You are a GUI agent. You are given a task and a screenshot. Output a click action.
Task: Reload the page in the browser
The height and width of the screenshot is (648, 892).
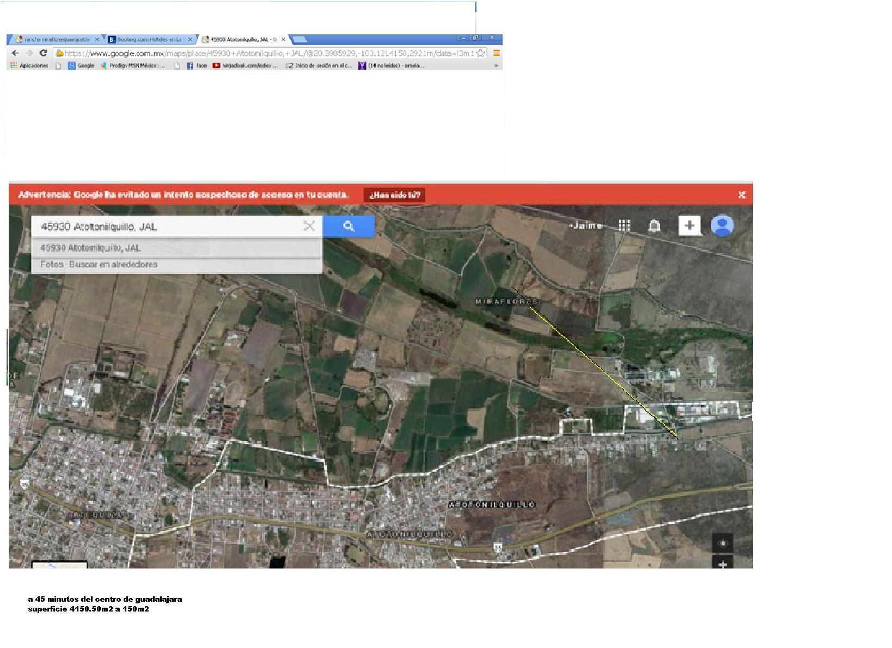pos(43,53)
